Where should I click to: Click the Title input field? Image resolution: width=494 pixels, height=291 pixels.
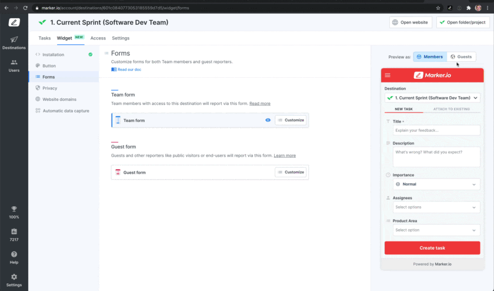[x=436, y=130]
